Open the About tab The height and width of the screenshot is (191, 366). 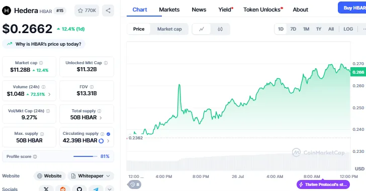pos(301,10)
